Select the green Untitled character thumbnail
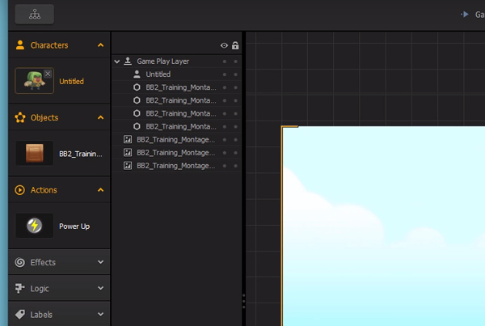Screen dimensions: 485x326 [x=34, y=81]
